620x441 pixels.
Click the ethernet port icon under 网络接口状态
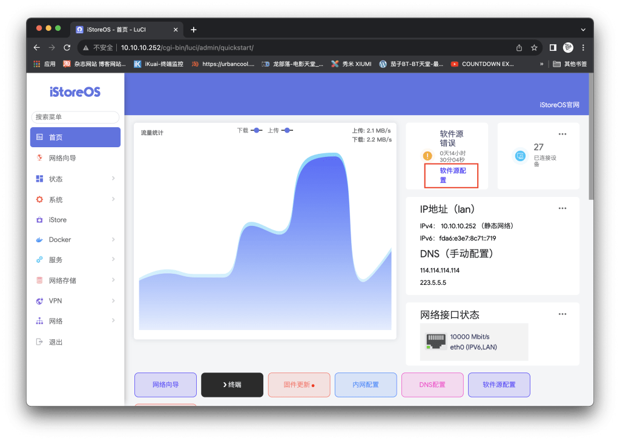437,339
